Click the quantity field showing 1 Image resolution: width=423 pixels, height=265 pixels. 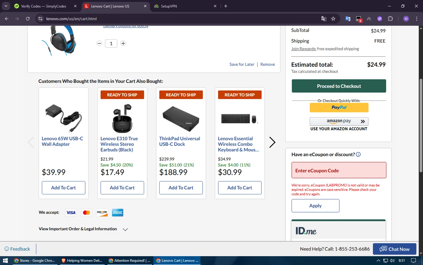[111, 43]
